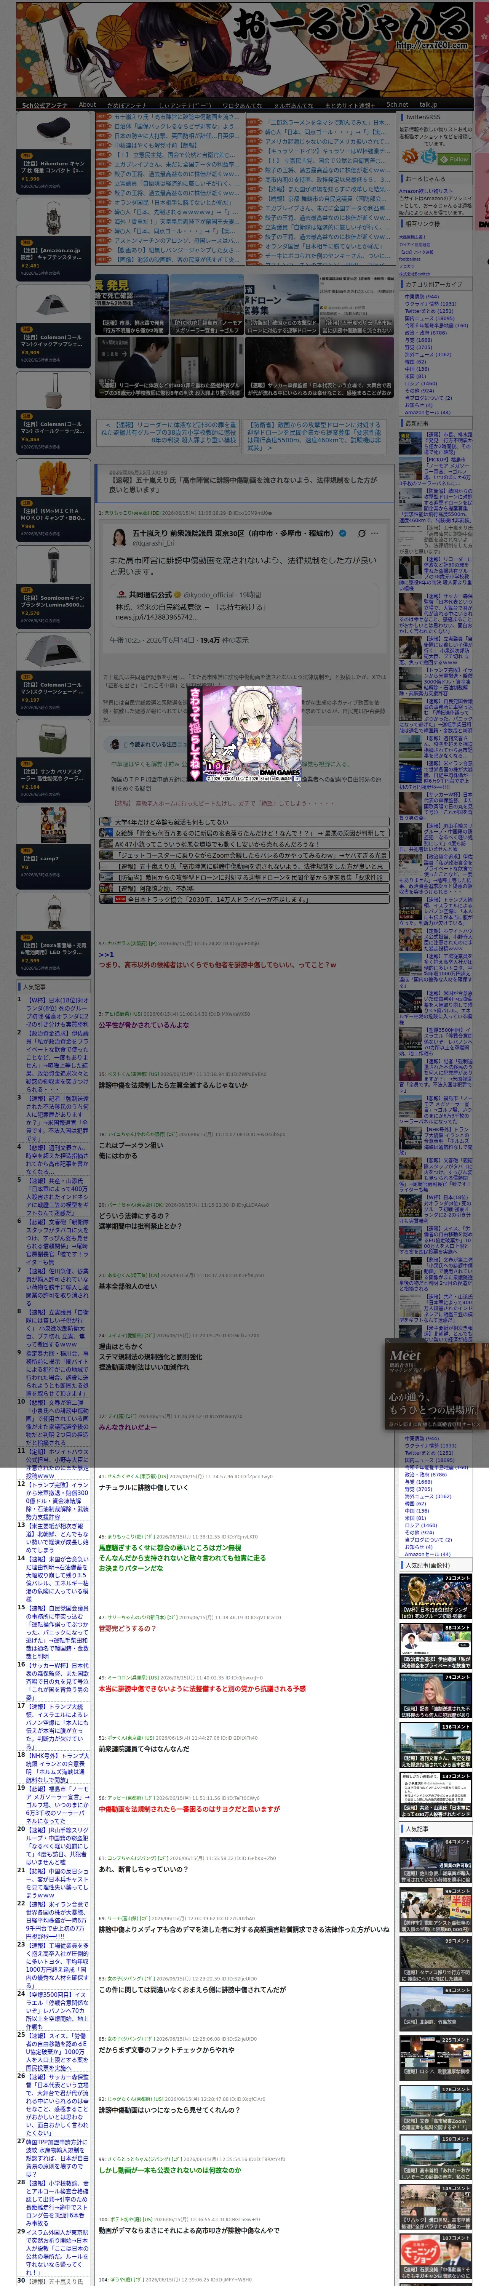489x2286 pixels.
Task: Select comment text これはブーメラン狙い
Action: [x=131, y=1146]
